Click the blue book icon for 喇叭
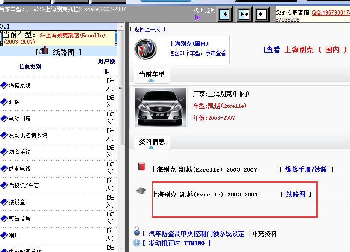This screenshot has height=252, width=350. [4, 235]
